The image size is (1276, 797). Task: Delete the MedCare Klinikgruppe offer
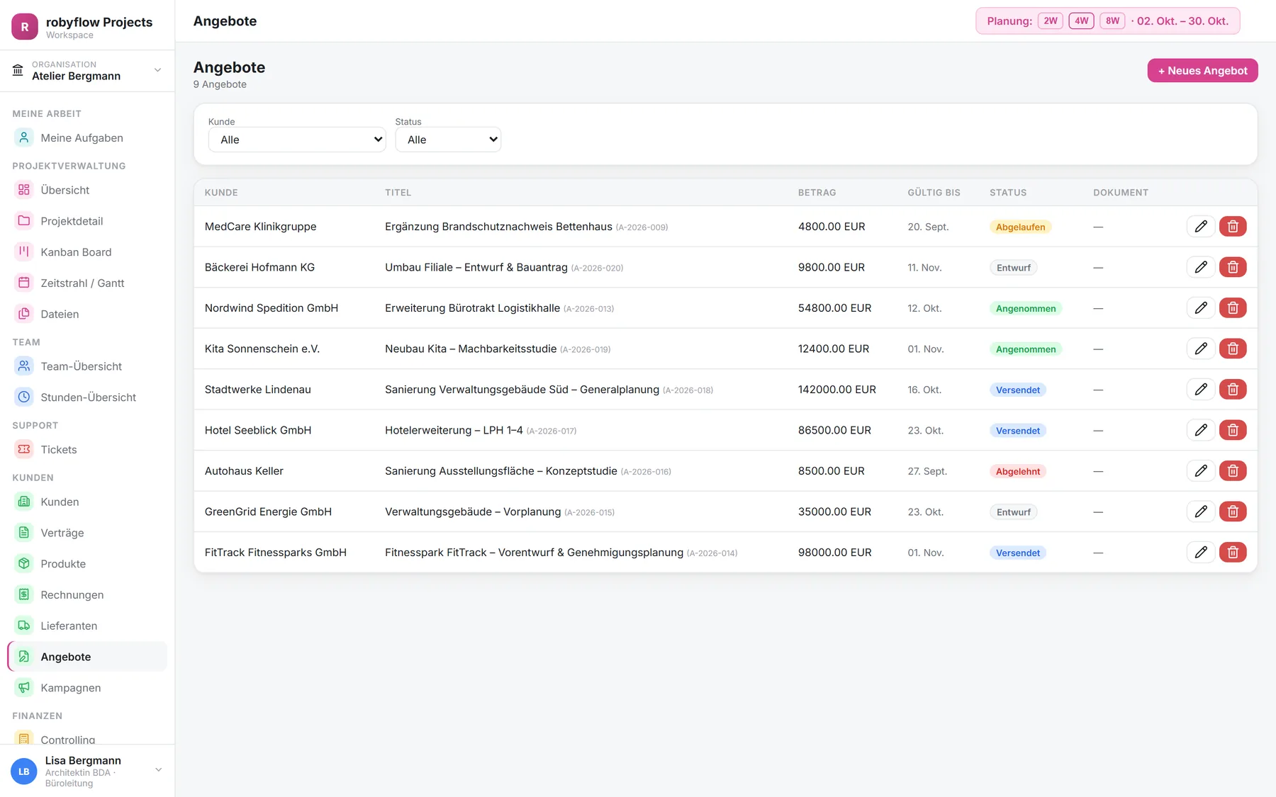(1233, 227)
